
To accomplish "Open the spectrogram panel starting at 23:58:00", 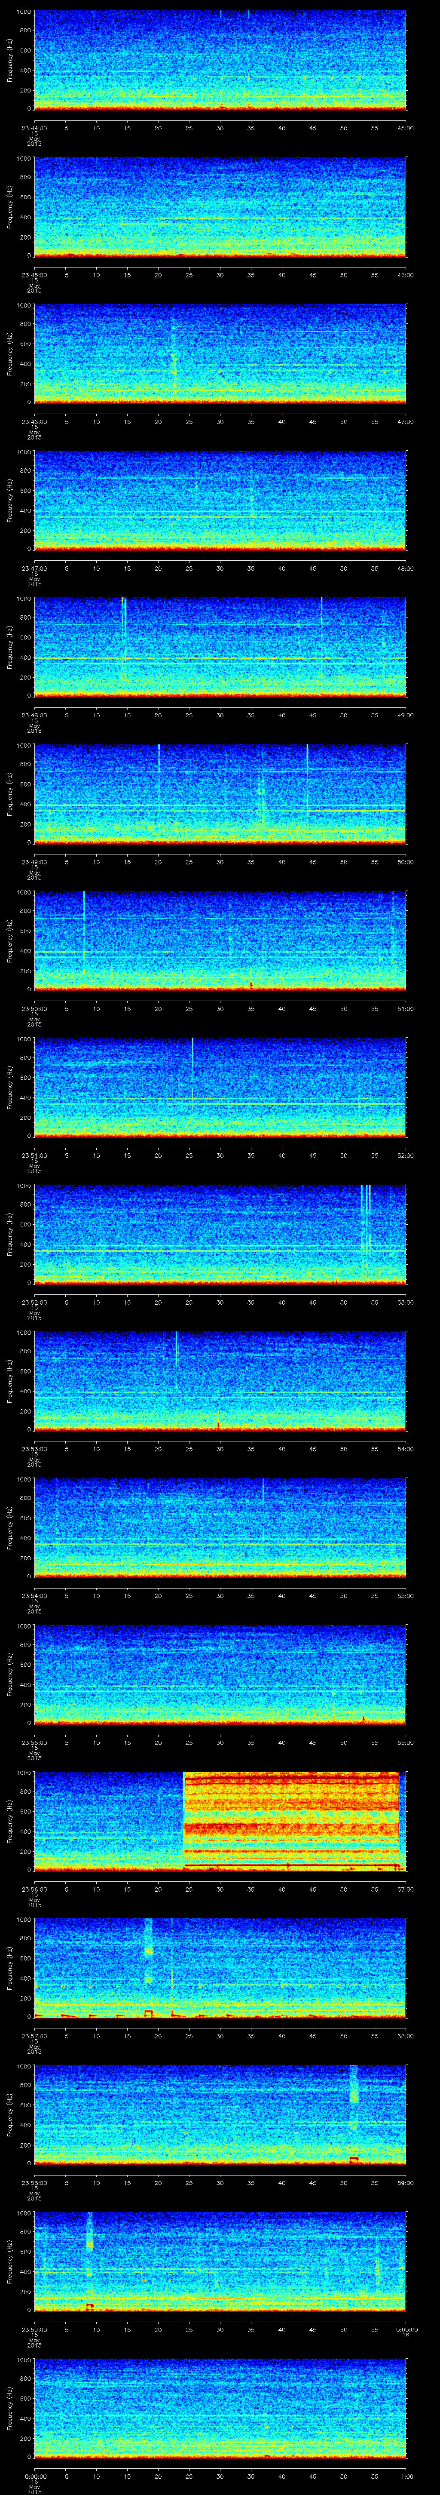I will point(220,2114).
